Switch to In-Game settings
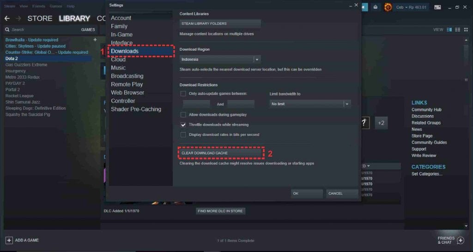Screen dimensions: 473x252 [121, 35]
